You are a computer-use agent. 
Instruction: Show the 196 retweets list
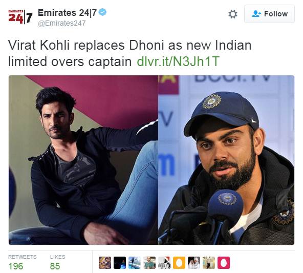tap(22, 262)
